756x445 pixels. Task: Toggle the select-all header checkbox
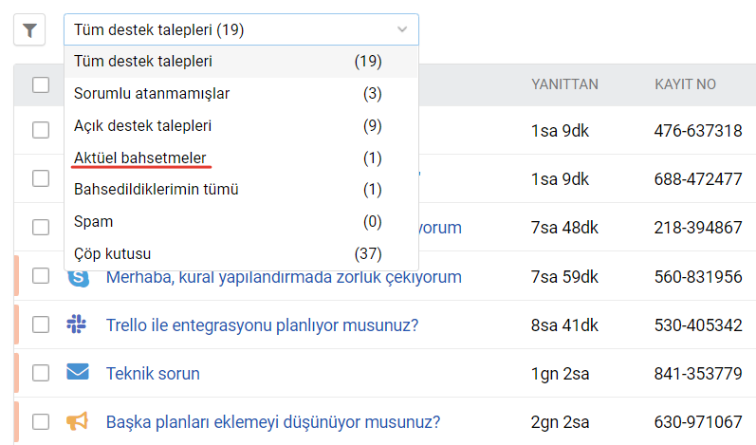coord(41,85)
